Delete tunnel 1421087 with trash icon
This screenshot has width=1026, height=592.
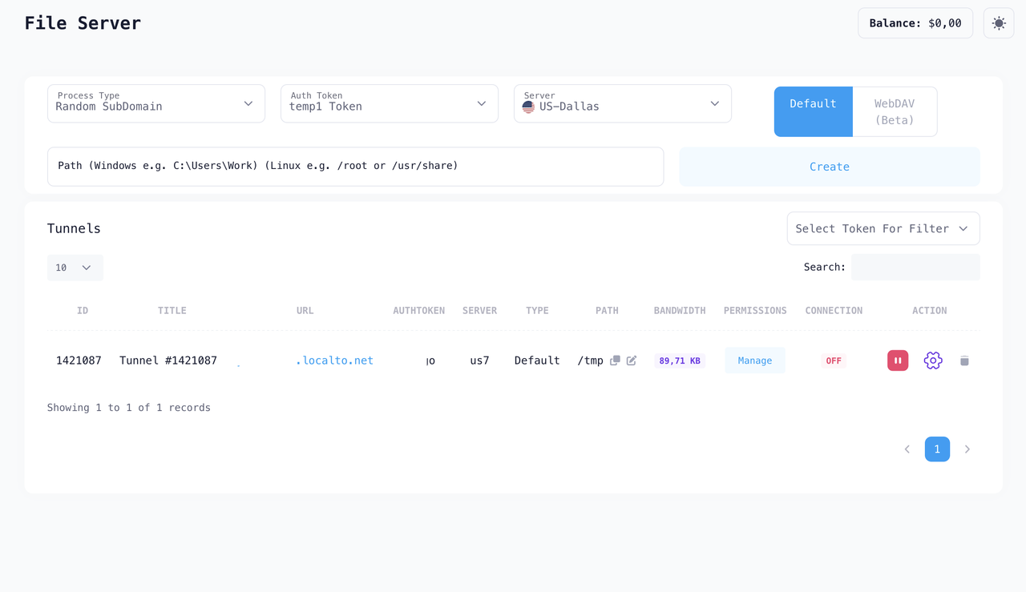964,360
